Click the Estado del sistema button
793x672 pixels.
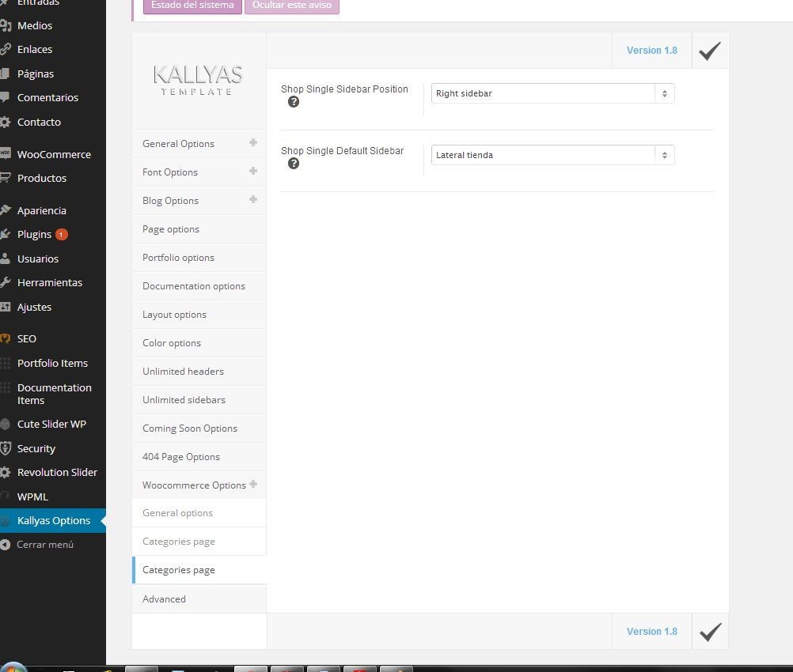pos(192,5)
